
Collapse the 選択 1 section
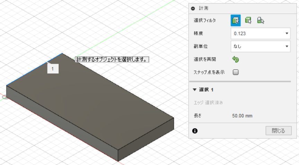[195, 90]
